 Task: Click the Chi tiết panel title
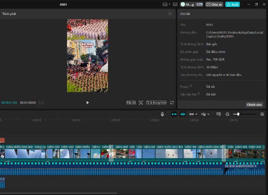tap(185, 14)
